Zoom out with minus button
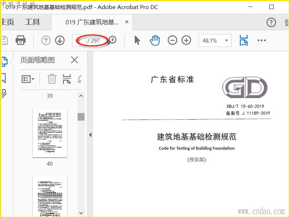This screenshot has height=218, width=290. coord(173,40)
